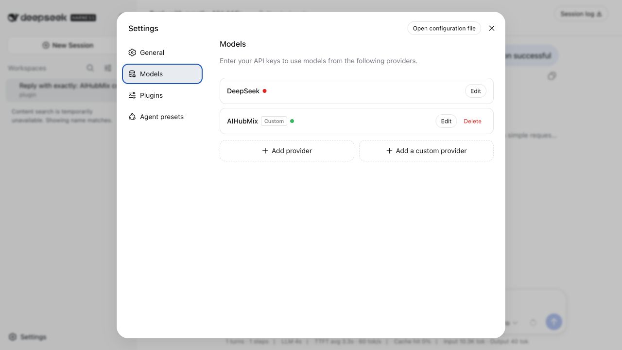
Task: Click Add a custom provider
Action: point(426,151)
